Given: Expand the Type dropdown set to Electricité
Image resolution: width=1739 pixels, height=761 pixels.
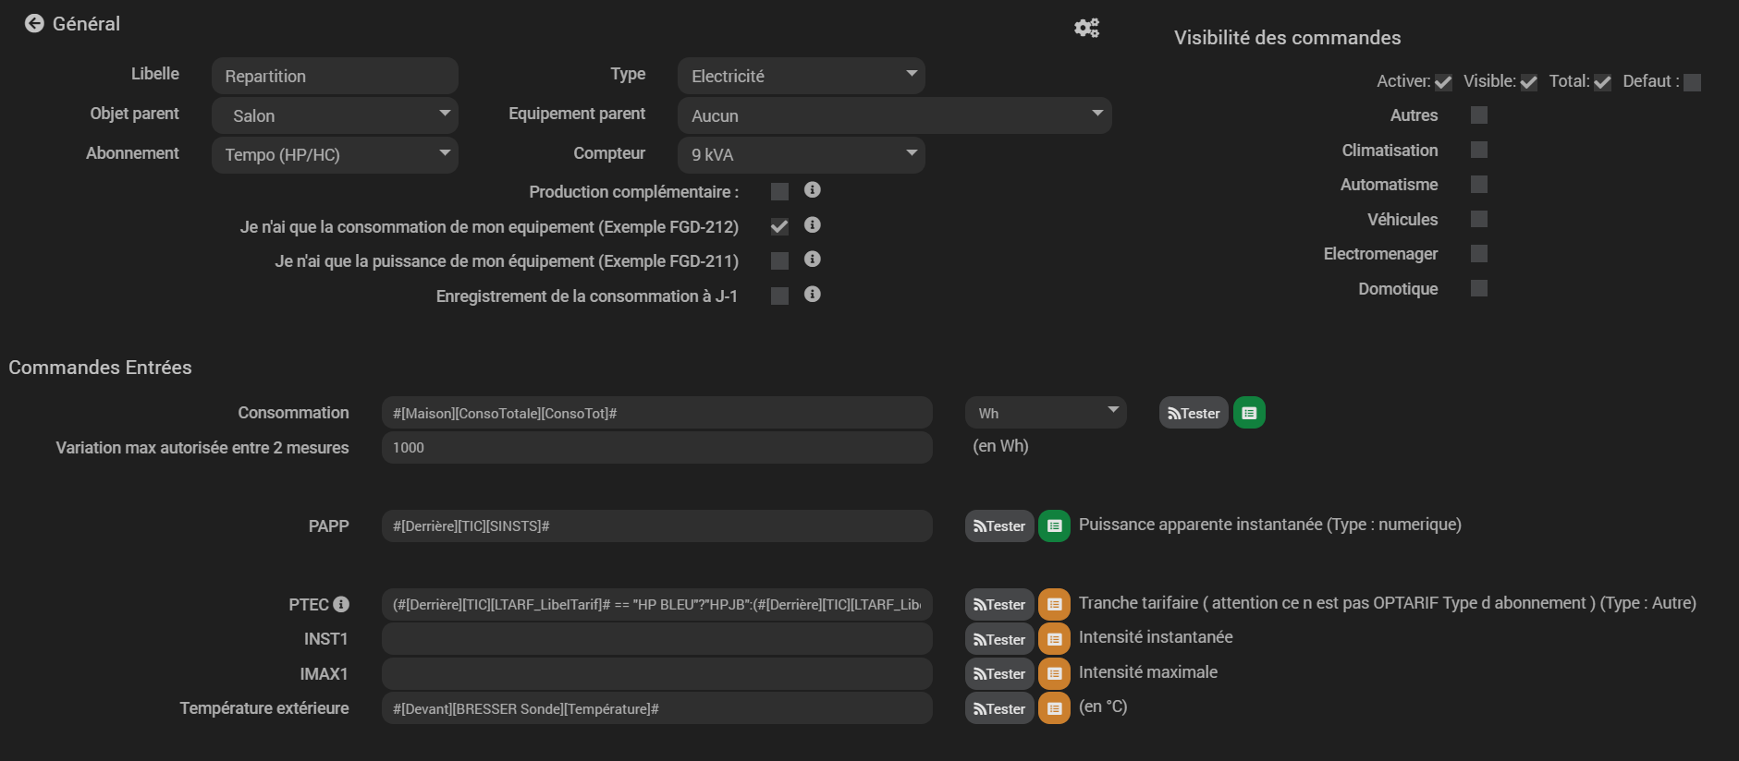Looking at the screenshot, I should click(801, 76).
